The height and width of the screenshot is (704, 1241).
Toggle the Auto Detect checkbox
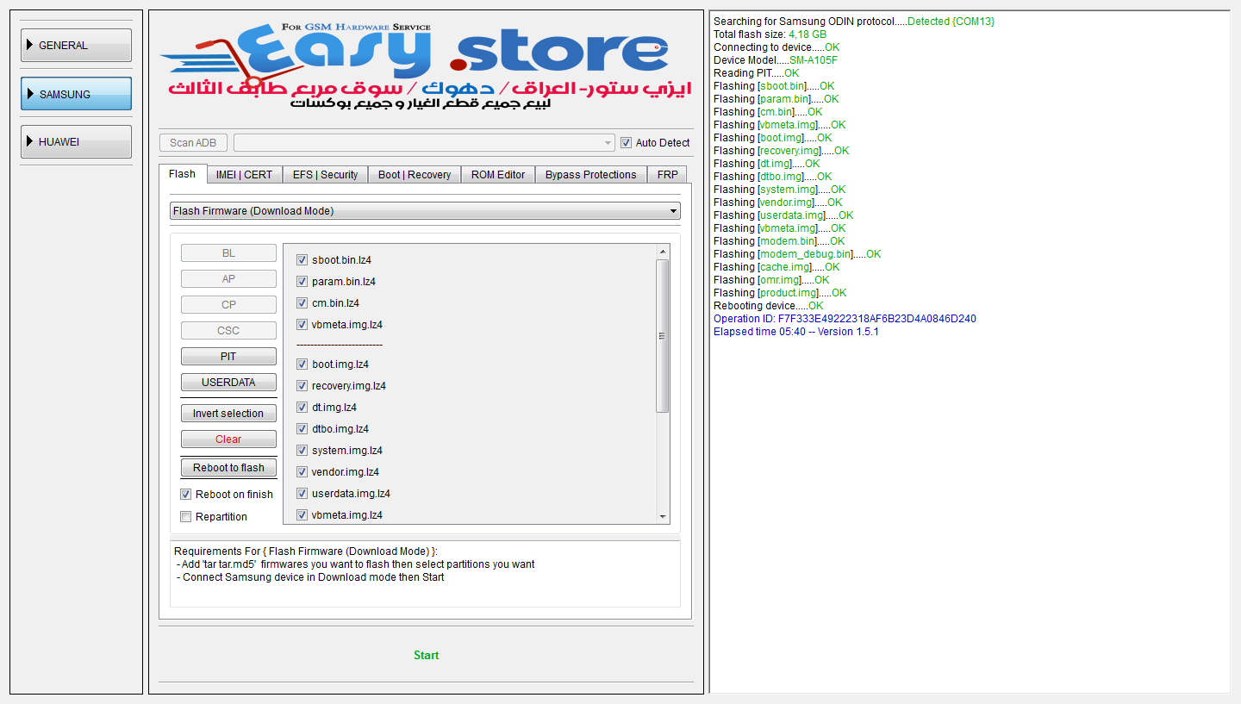pos(627,143)
